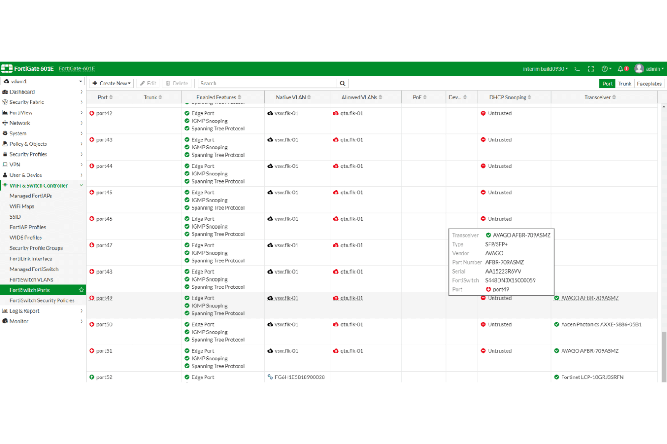Select the Port view tab
The image size is (667, 444).
pyautogui.click(x=608, y=84)
